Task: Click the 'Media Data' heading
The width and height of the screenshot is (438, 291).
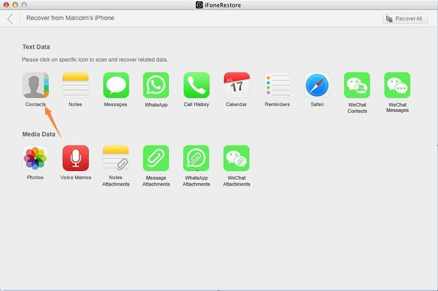Action: pos(39,134)
